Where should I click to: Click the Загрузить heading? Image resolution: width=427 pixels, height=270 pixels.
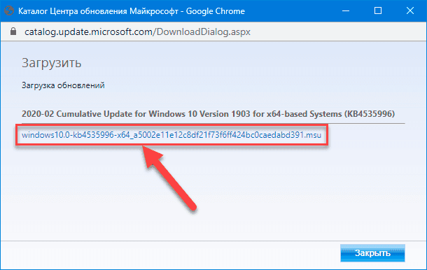point(52,63)
